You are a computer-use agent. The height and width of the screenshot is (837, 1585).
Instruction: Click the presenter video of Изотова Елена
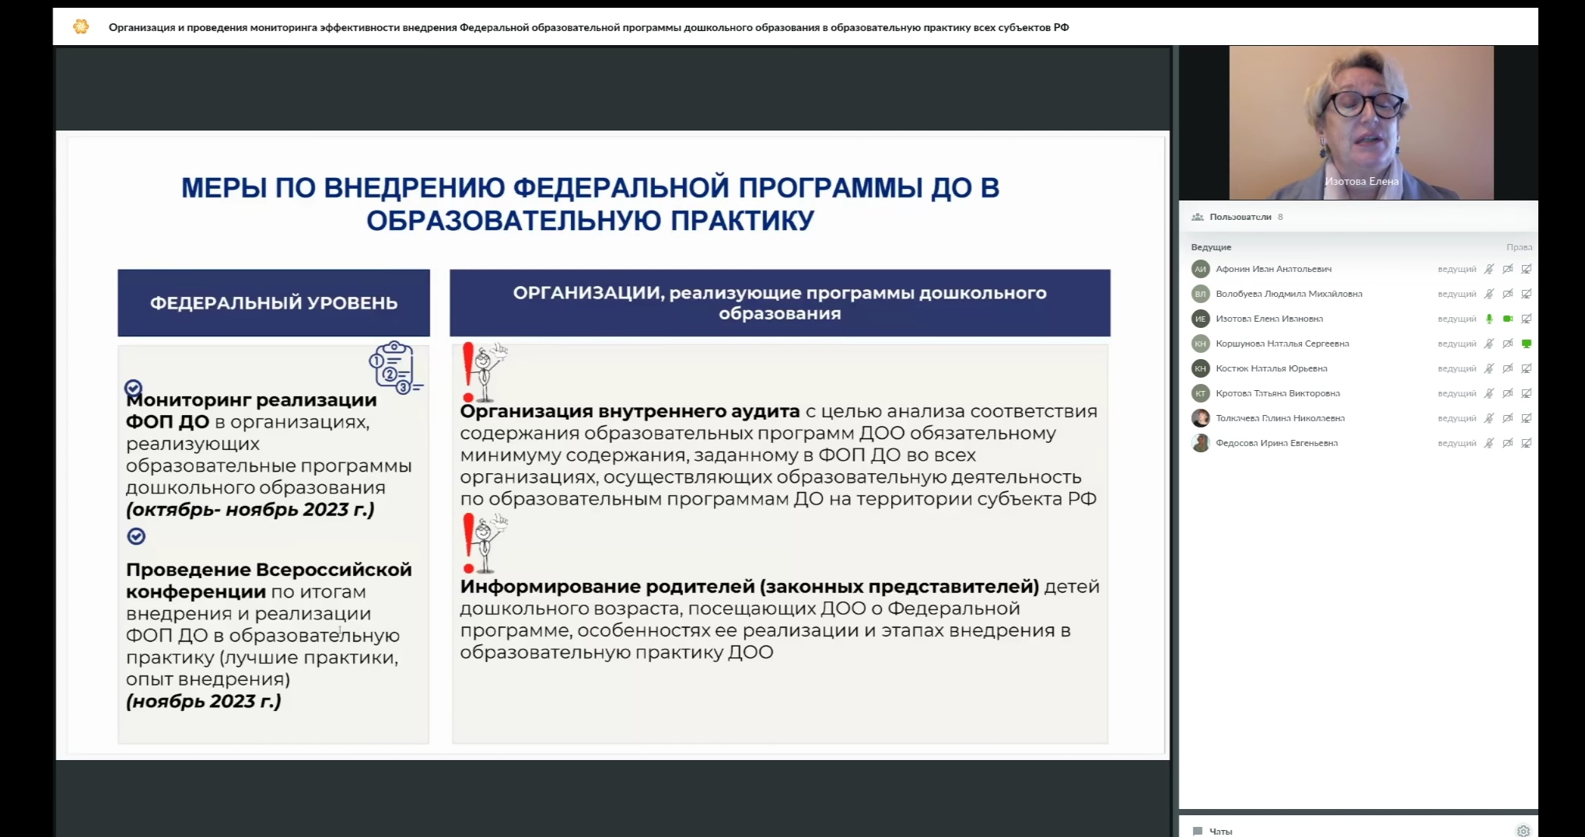1360,123
